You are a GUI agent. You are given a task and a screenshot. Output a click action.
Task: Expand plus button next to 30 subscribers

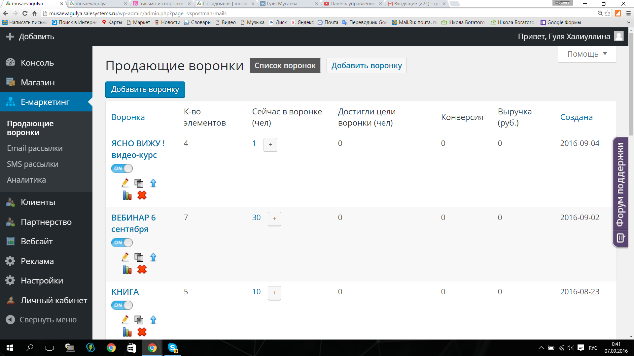(274, 219)
